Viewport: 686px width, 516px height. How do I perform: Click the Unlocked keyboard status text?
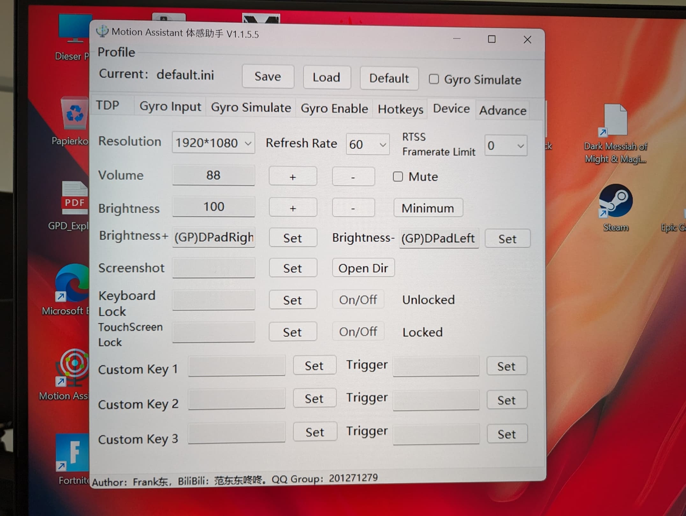pyautogui.click(x=428, y=300)
